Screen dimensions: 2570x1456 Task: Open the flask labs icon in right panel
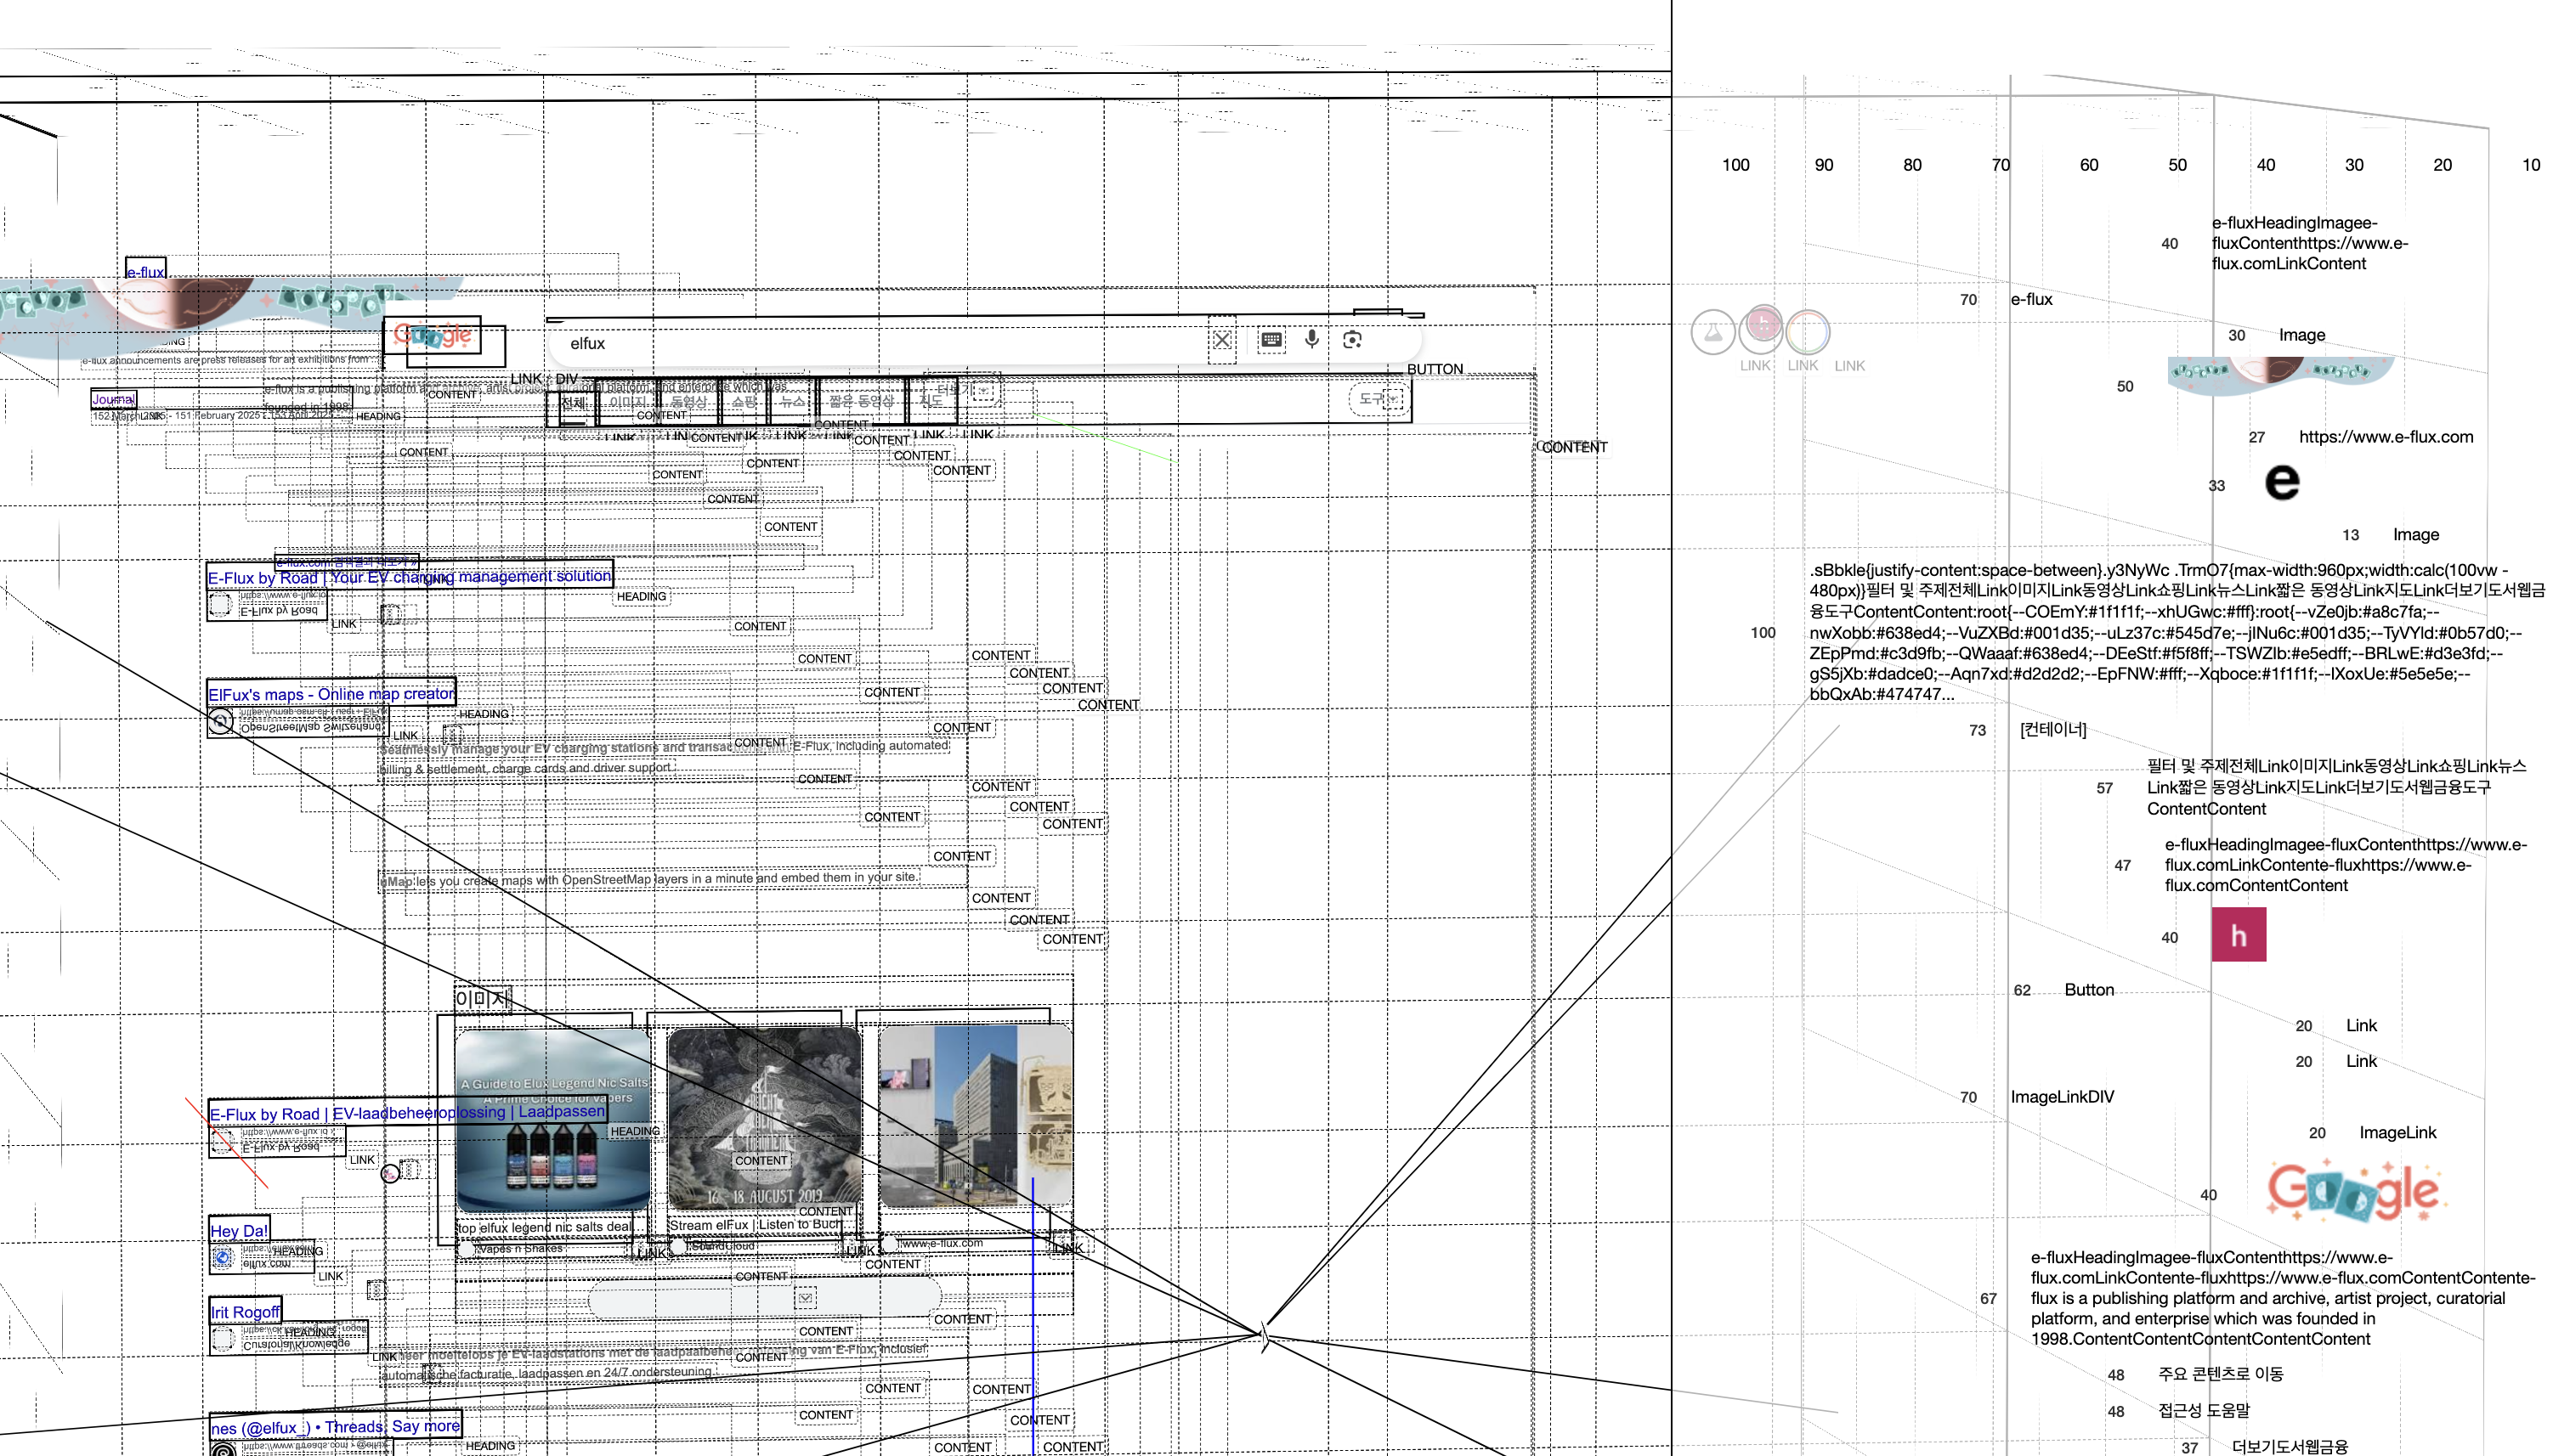[1712, 332]
